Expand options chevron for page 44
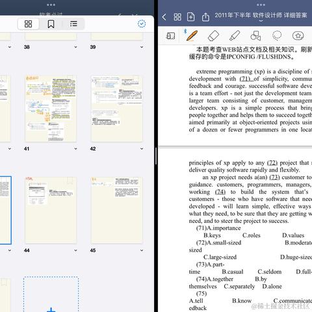Screen dimensions: 312x312 [75, 250]
